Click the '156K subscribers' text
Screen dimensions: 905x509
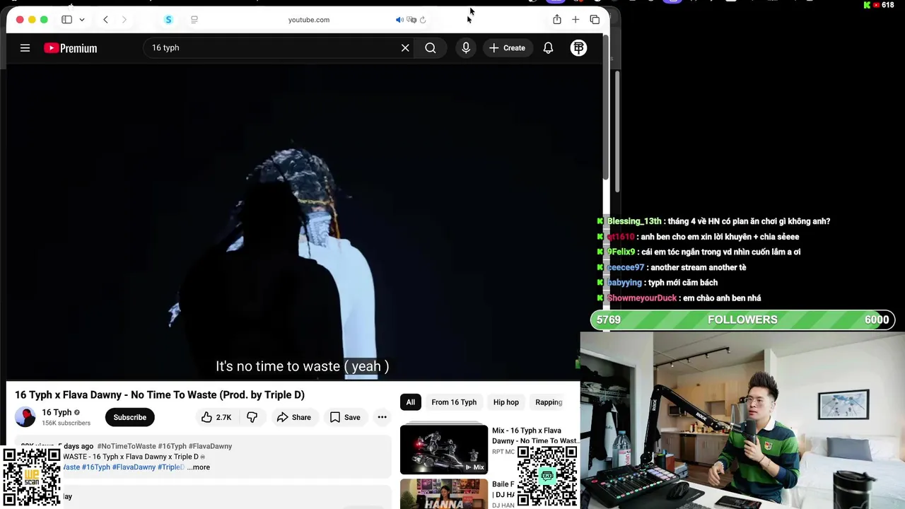pyautogui.click(x=66, y=423)
